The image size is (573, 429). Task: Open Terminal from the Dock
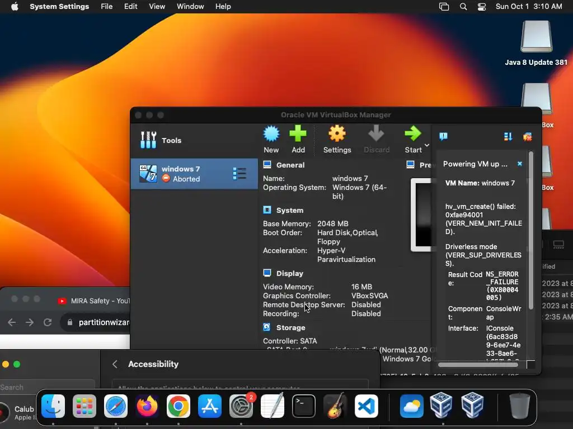(304, 406)
